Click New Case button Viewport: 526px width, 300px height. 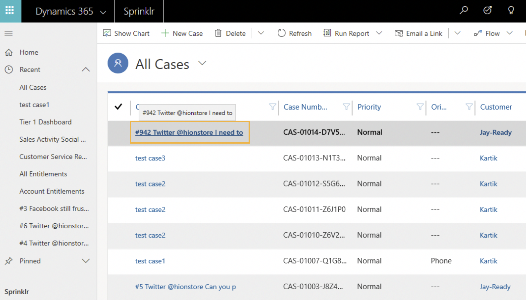click(182, 33)
